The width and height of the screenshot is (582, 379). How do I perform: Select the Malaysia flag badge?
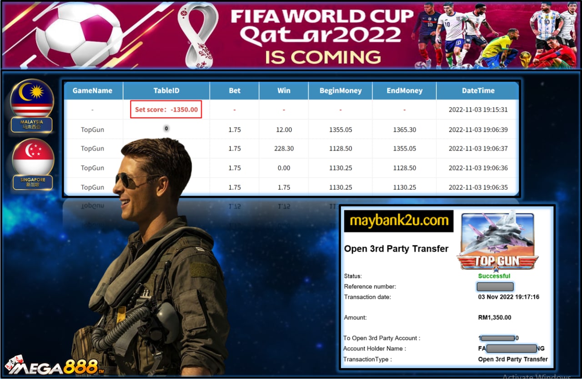point(32,106)
